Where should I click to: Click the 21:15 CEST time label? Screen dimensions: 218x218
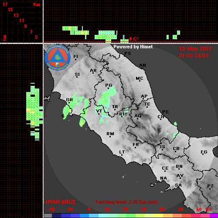[x=194, y=56]
